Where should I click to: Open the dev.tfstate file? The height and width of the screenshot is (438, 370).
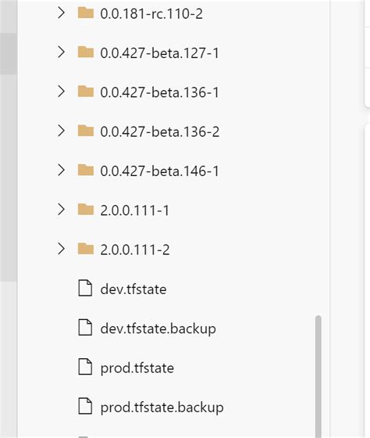point(133,289)
